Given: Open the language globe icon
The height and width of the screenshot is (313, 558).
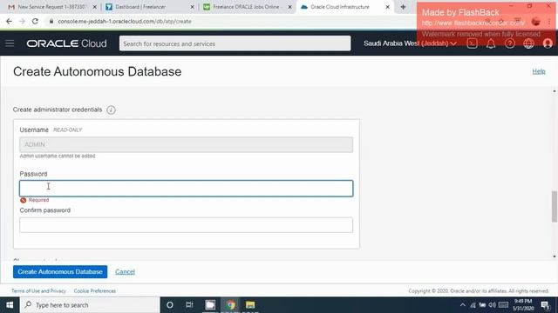Looking at the screenshot, I should coord(528,43).
